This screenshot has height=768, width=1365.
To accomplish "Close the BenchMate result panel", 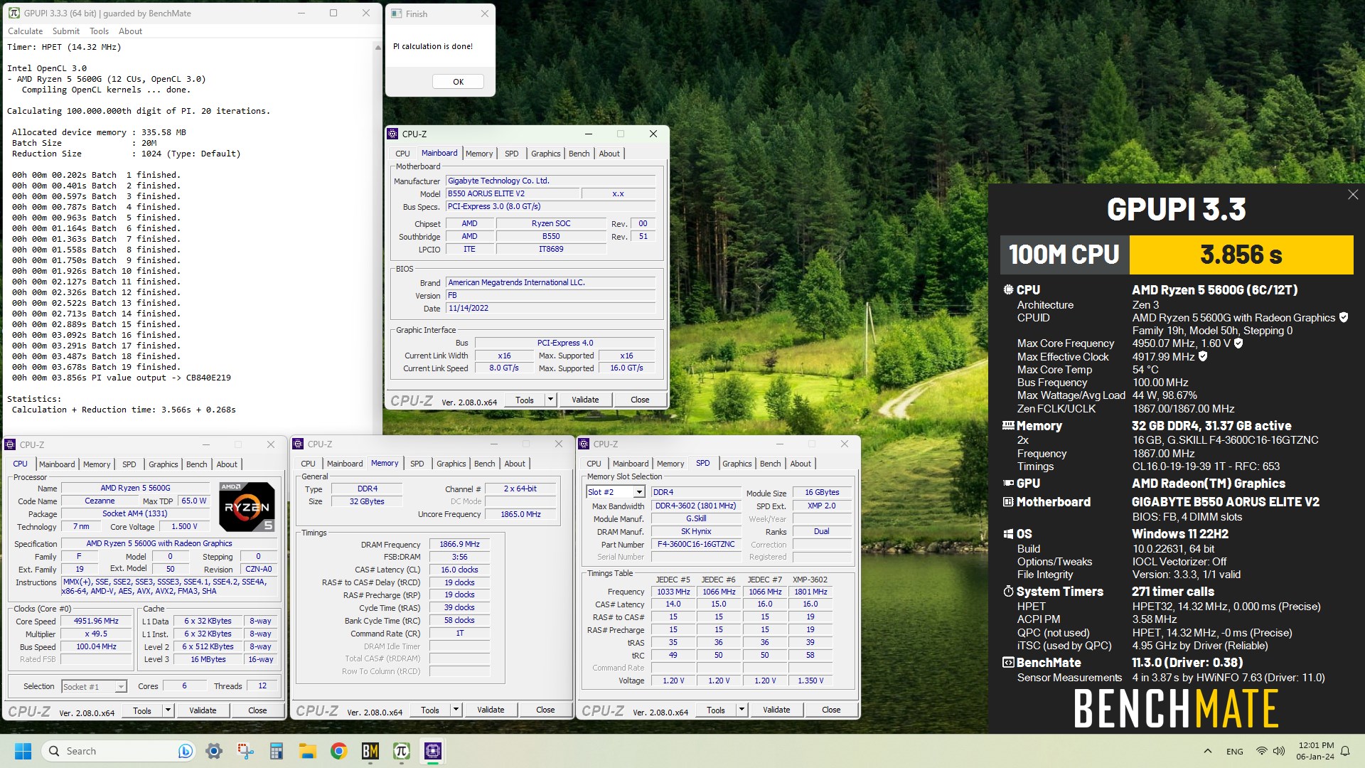I will click(x=1353, y=195).
